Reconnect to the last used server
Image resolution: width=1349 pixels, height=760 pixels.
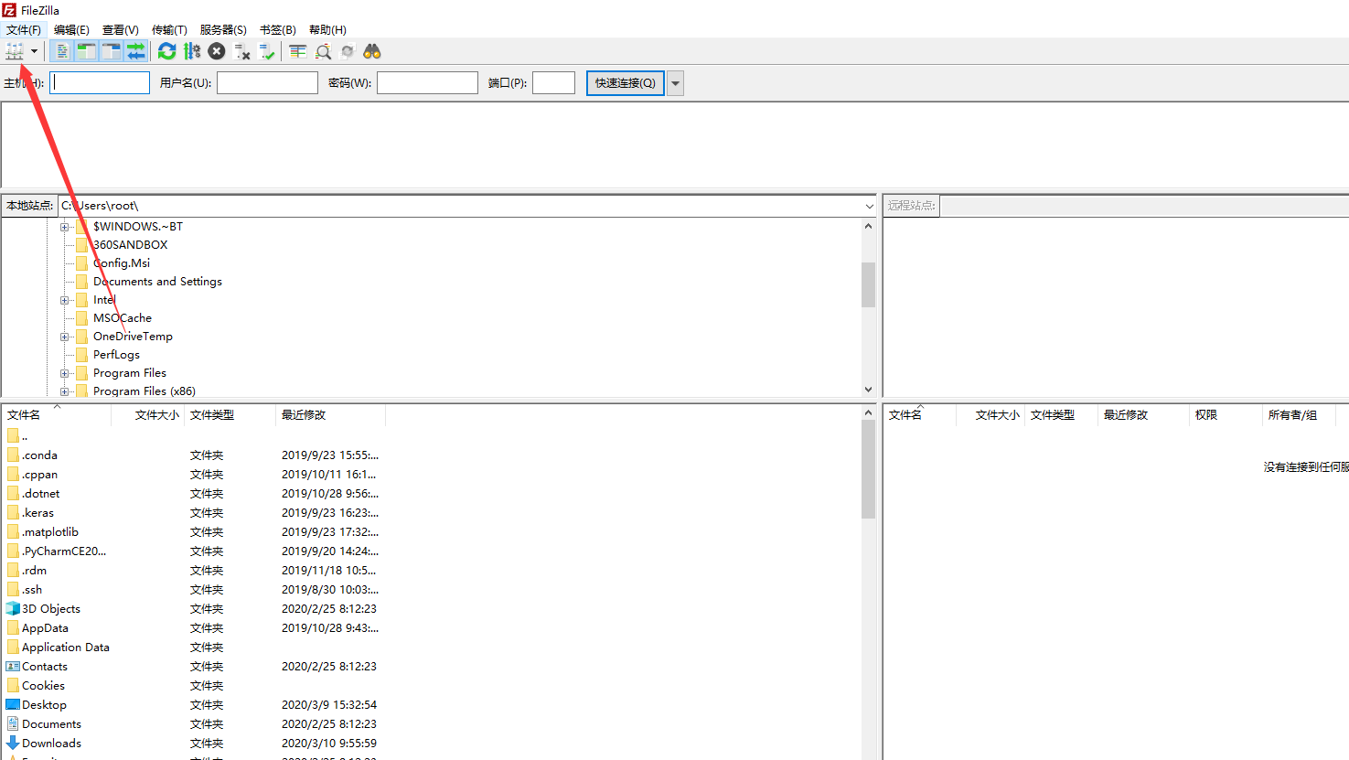click(267, 51)
